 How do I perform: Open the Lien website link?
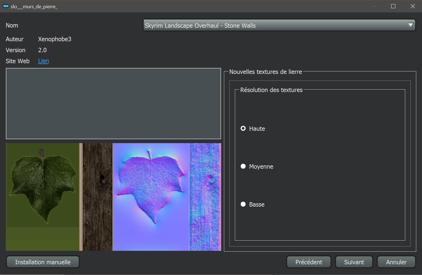[43, 61]
